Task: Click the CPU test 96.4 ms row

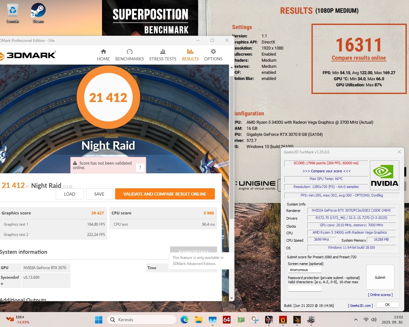Action: pyautogui.click(x=163, y=224)
